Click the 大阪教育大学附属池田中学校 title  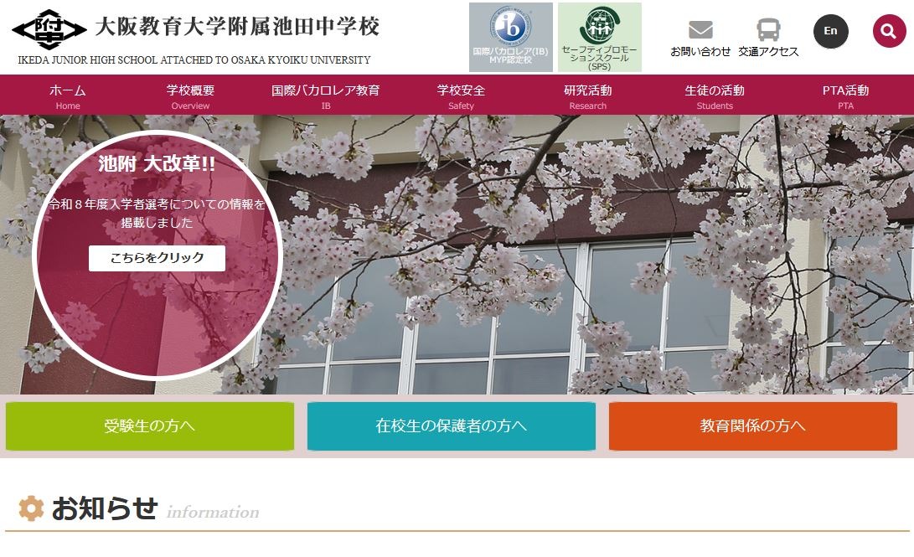click(x=237, y=26)
